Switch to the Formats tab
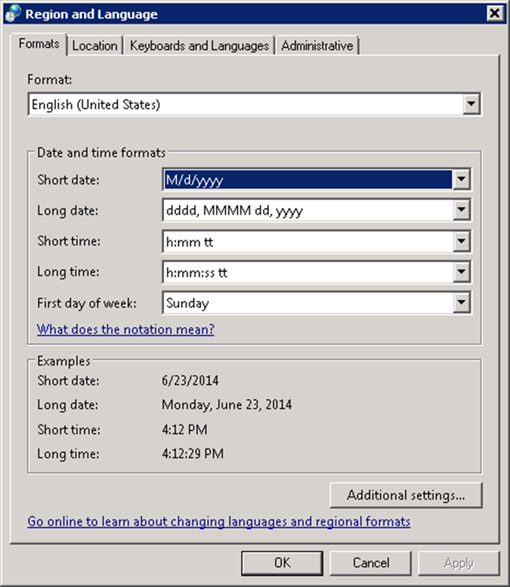 (39, 44)
